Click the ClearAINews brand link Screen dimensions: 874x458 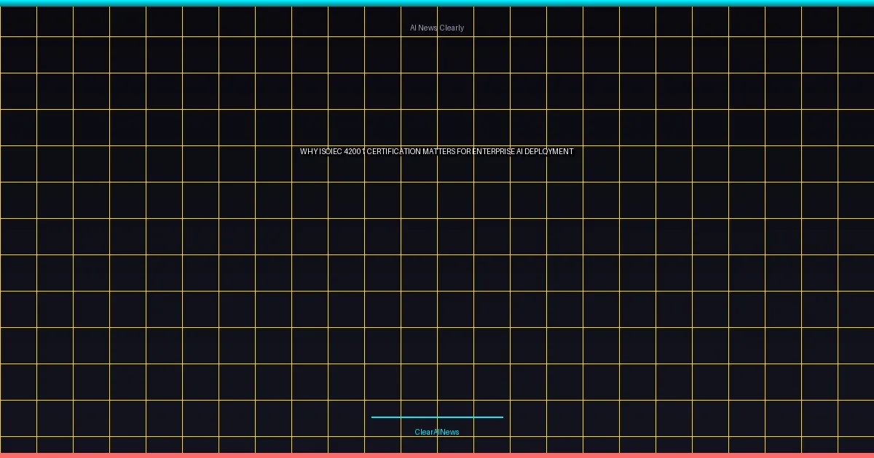(x=437, y=432)
